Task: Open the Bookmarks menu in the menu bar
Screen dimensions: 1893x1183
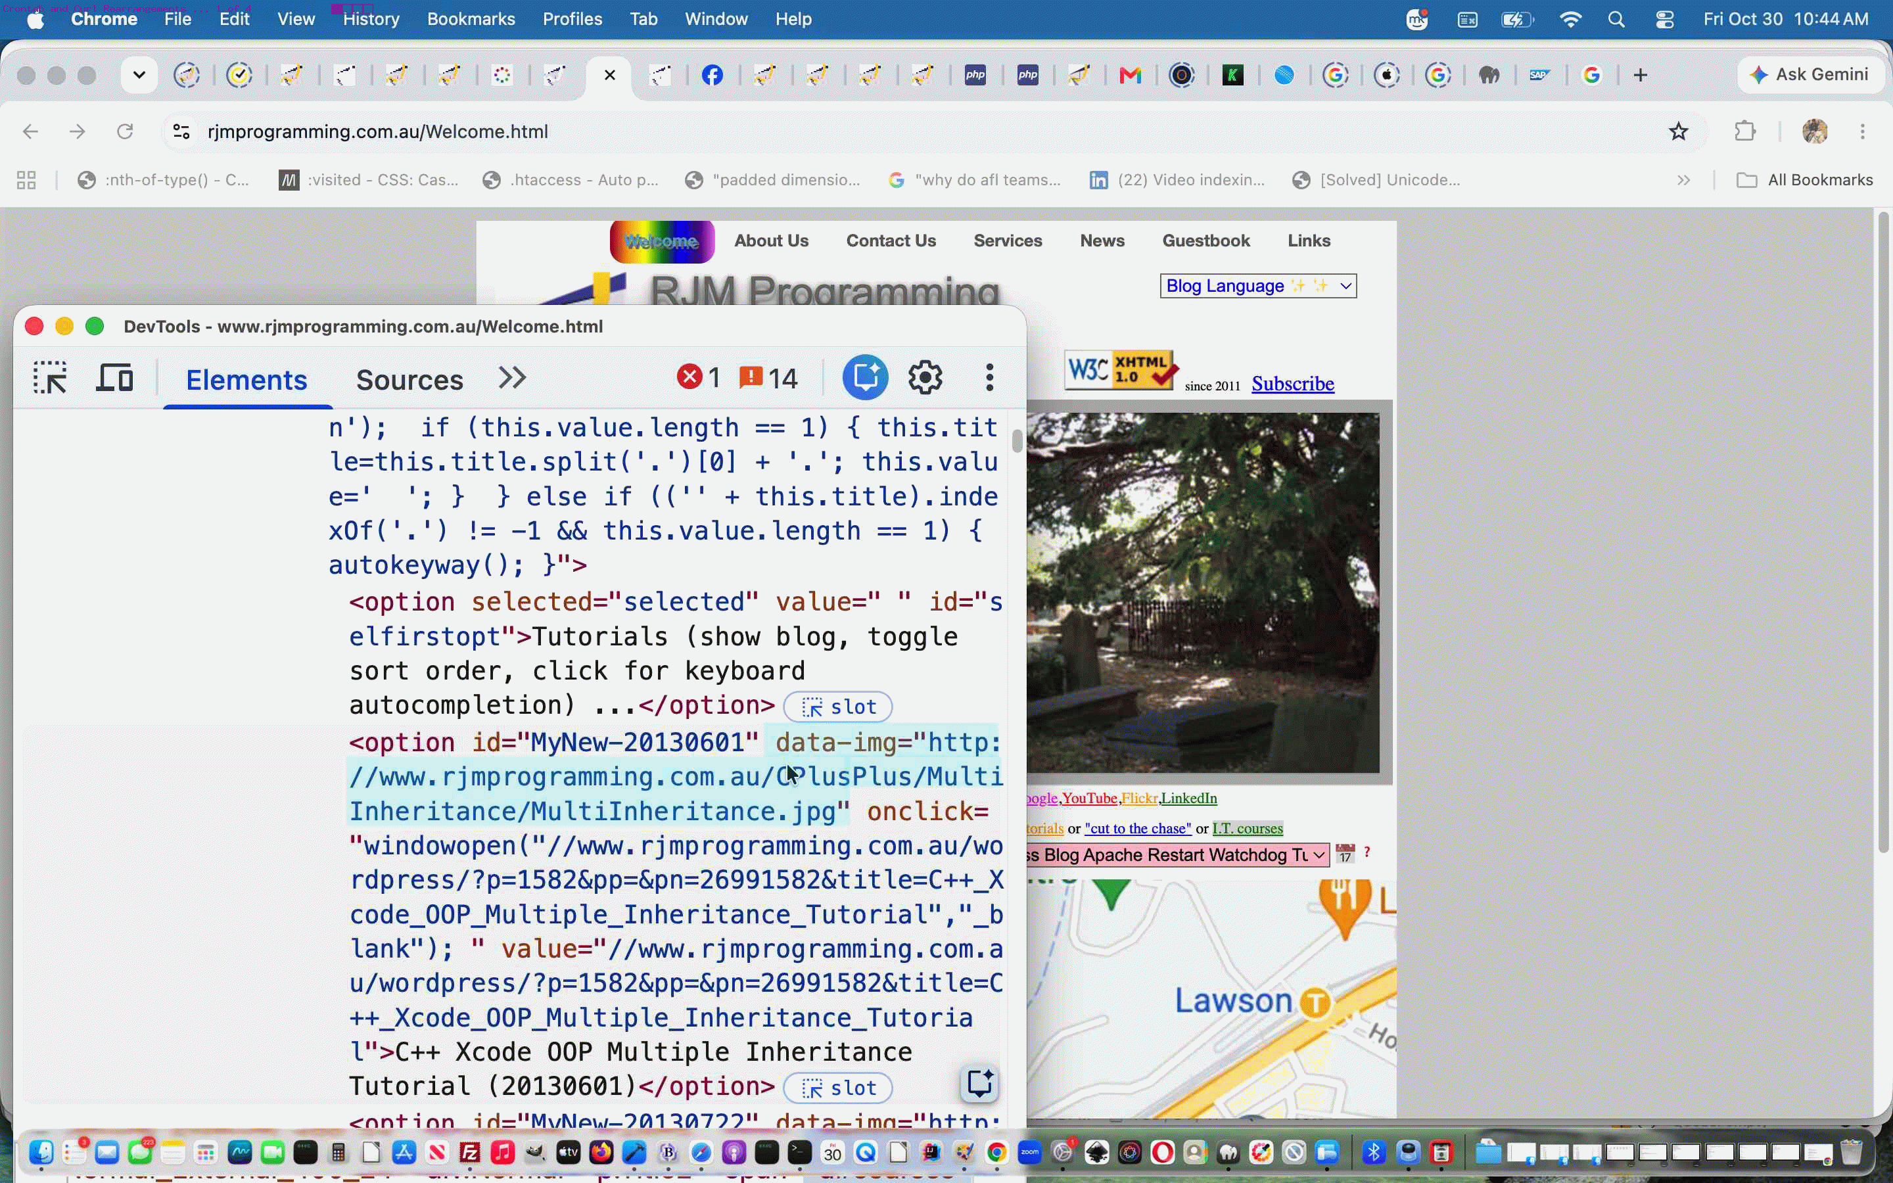Action: coord(471,19)
